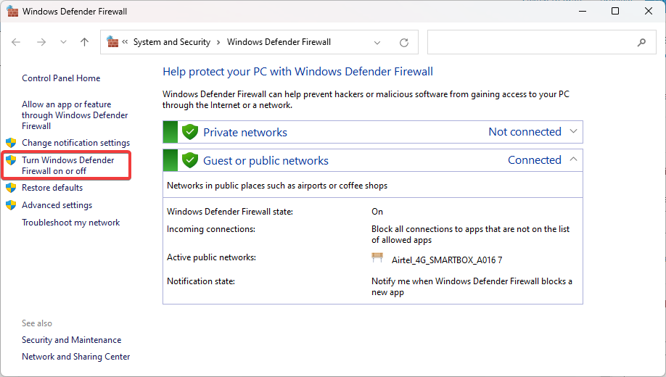Click the Notification state label
The width and height of the screenshot is (666, 377).
201,281
